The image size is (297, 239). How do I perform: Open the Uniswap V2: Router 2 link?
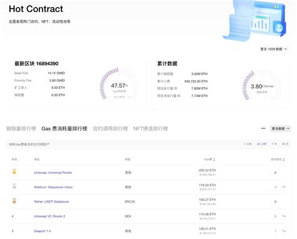(49, 216)
